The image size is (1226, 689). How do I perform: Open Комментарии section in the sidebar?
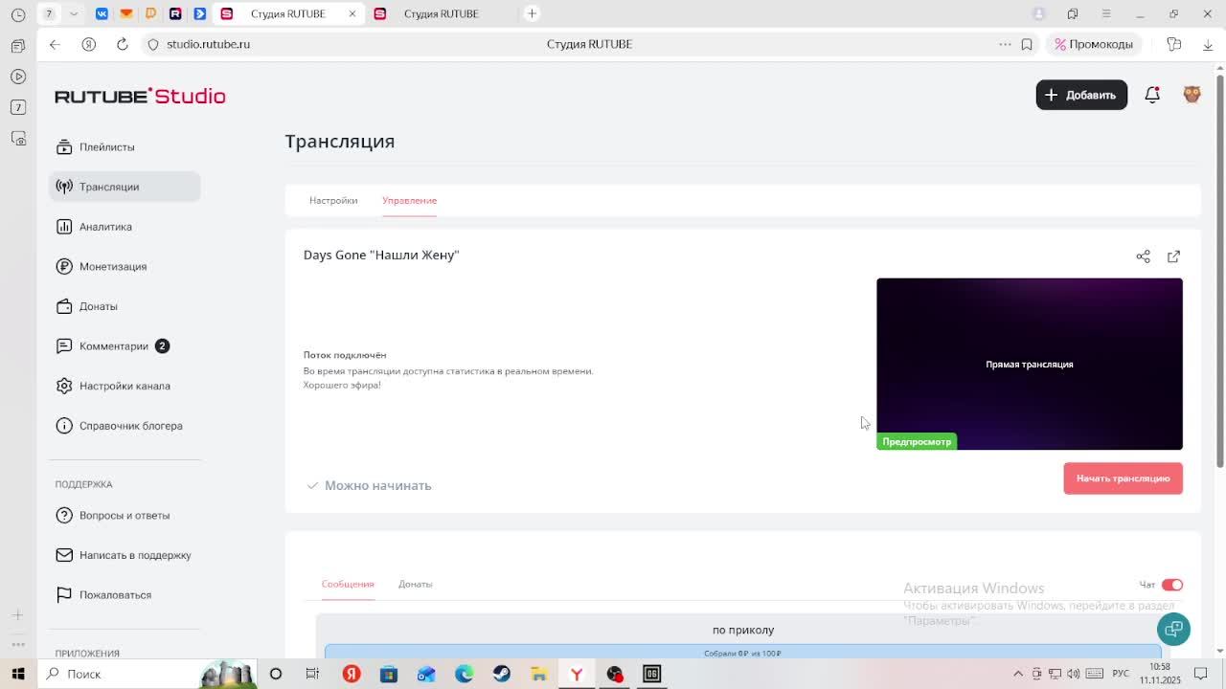point(125,346)
